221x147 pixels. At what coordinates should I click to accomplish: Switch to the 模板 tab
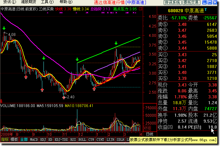tap(14, 140)
